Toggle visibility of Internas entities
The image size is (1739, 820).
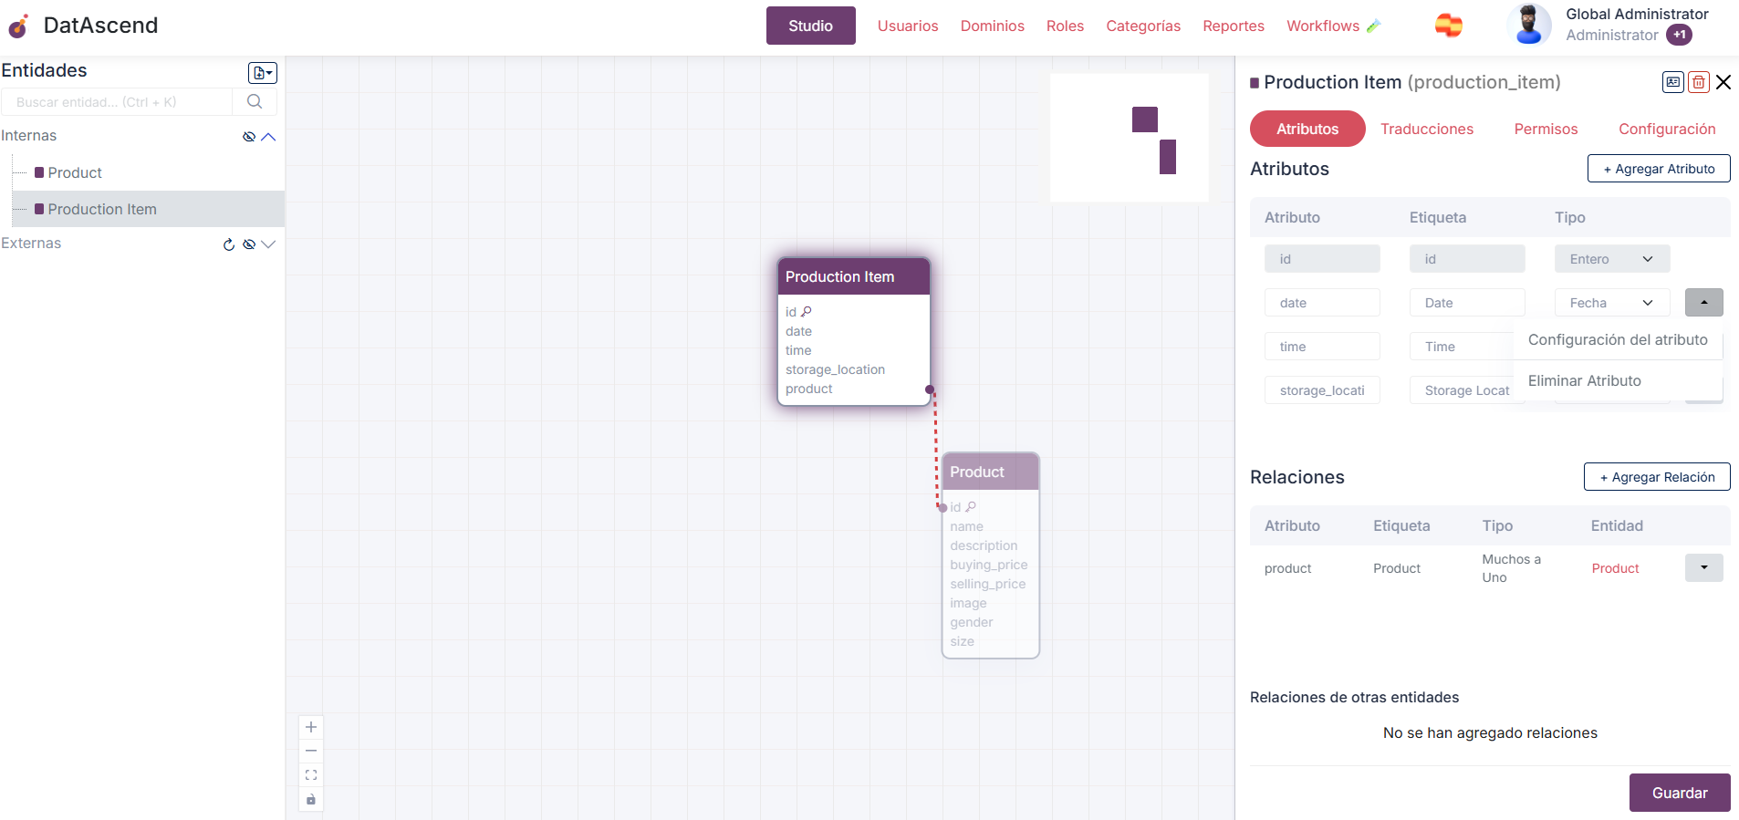pyautogui.click(x=248, y=137)
